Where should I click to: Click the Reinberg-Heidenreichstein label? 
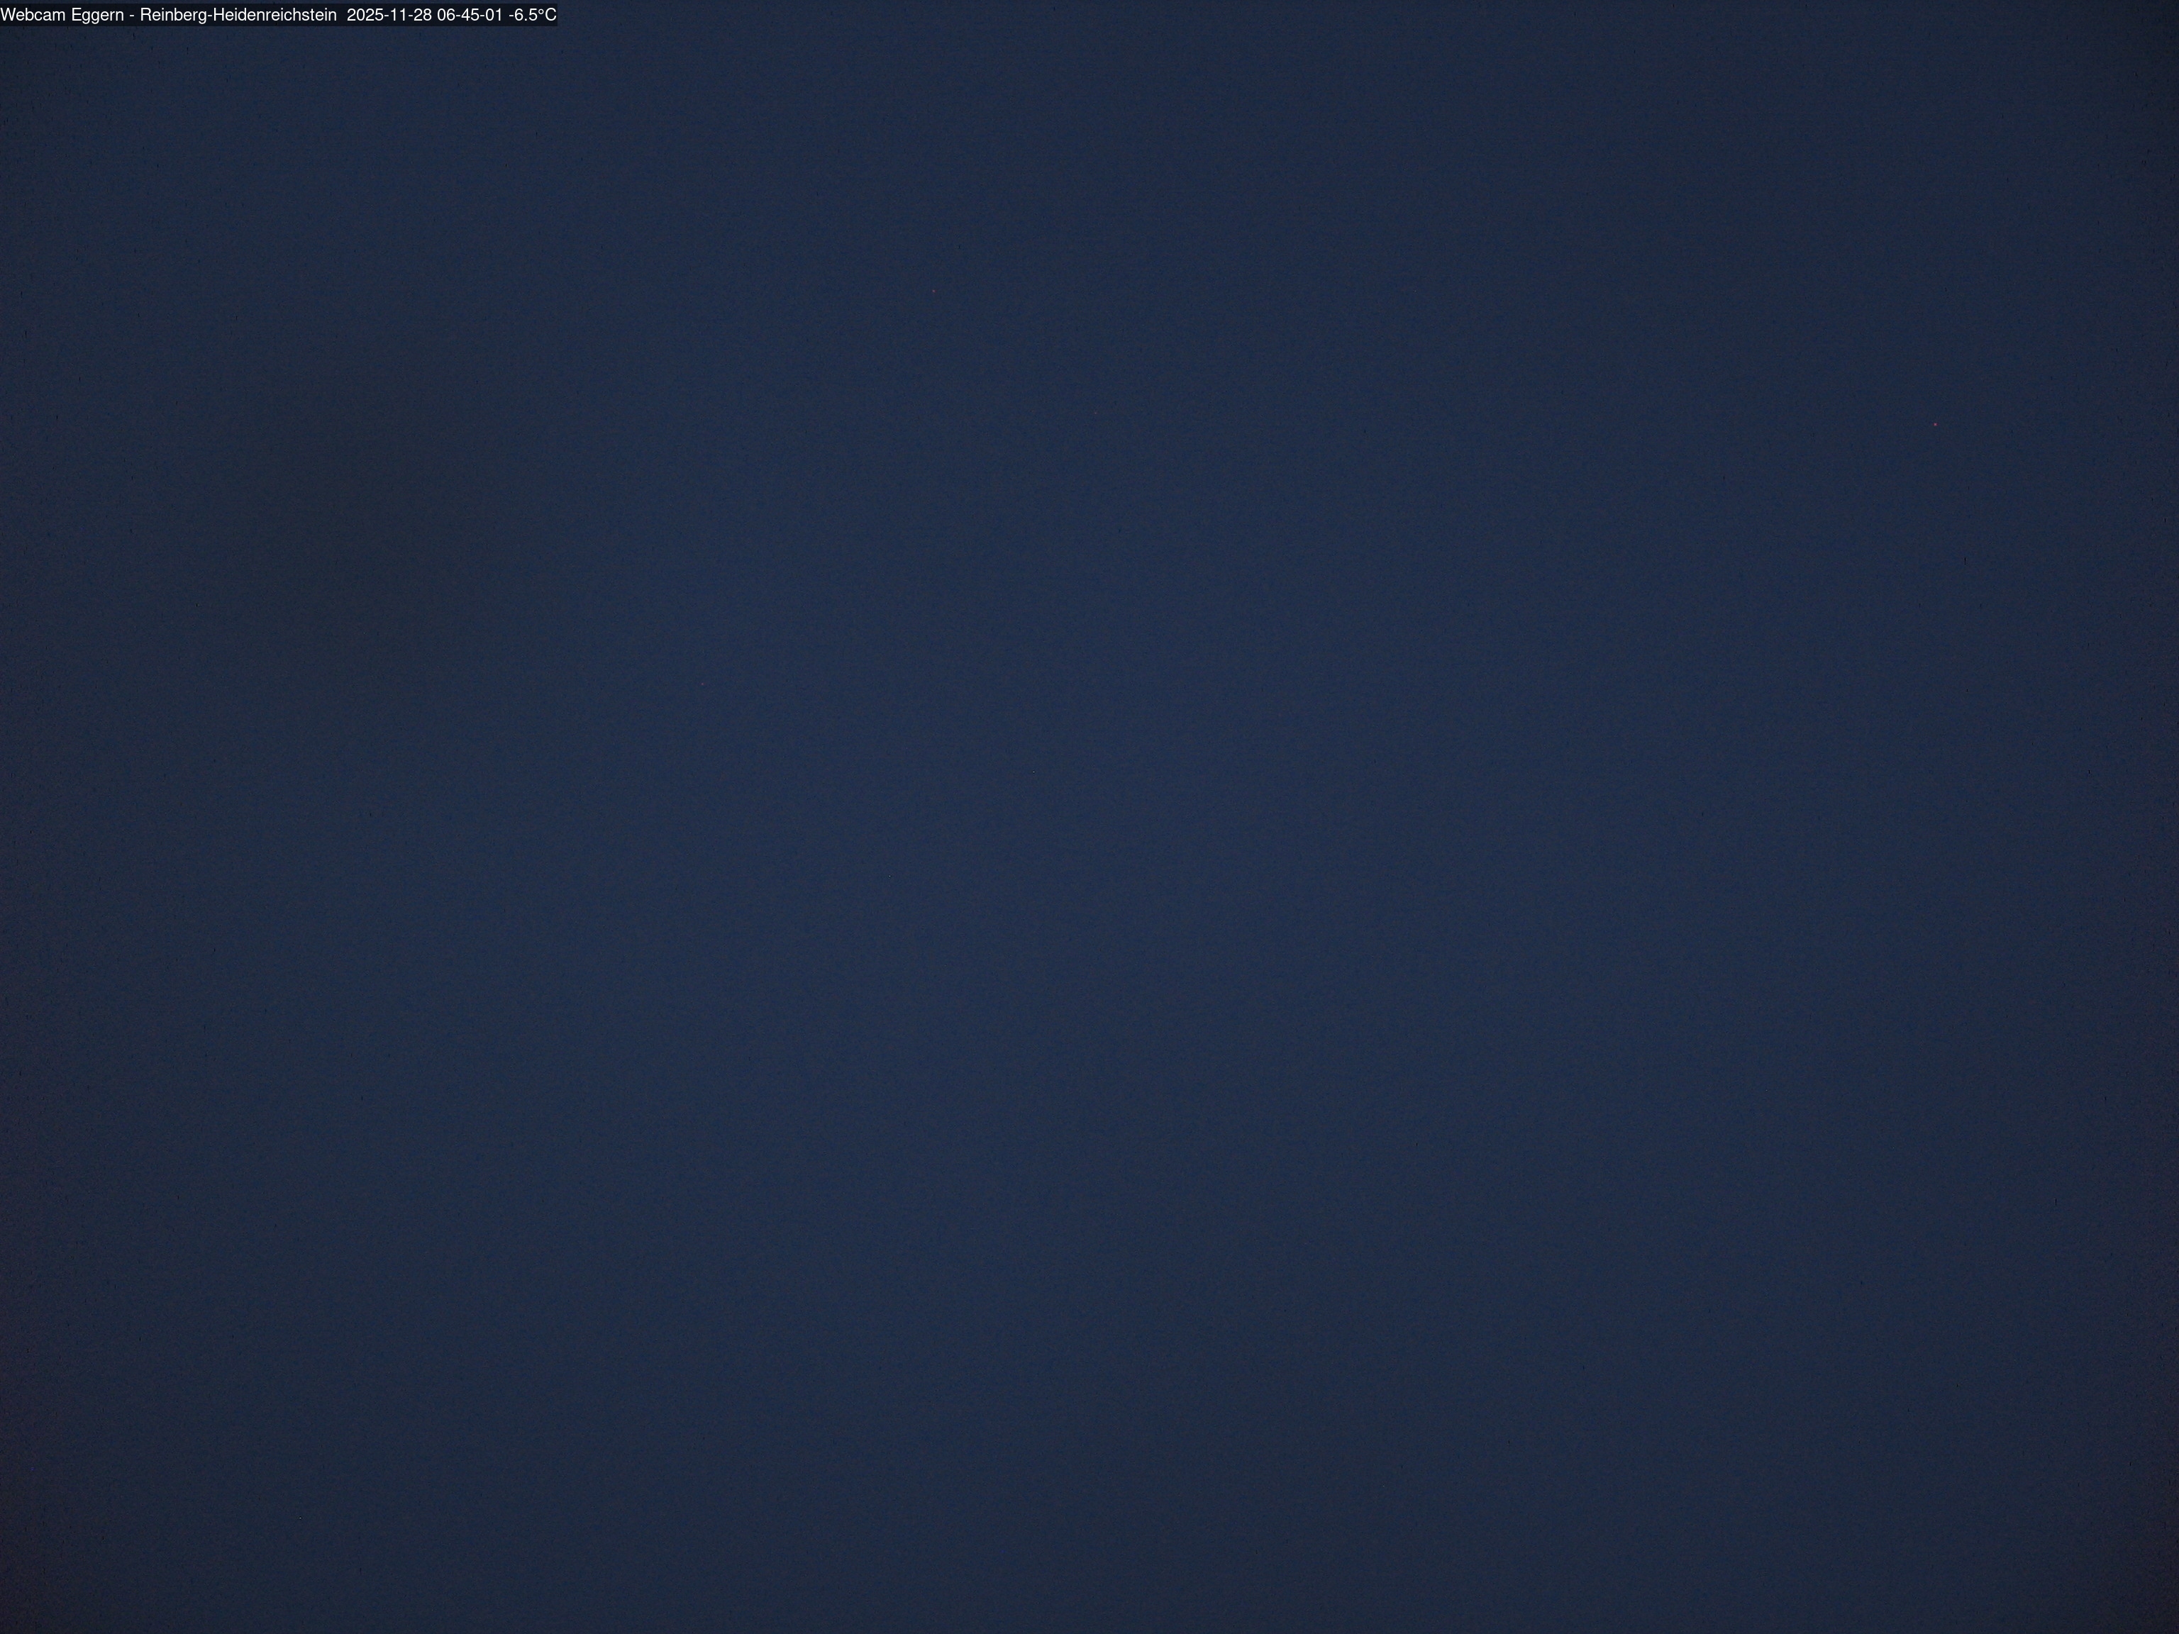pyautogui.click(x=238, y=16)
